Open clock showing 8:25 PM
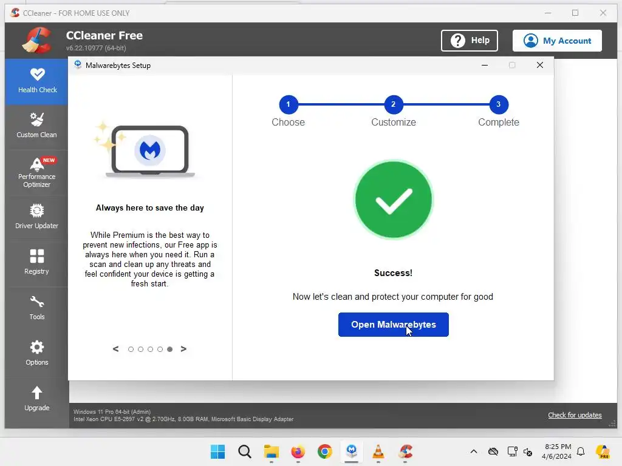 point(558,451)
